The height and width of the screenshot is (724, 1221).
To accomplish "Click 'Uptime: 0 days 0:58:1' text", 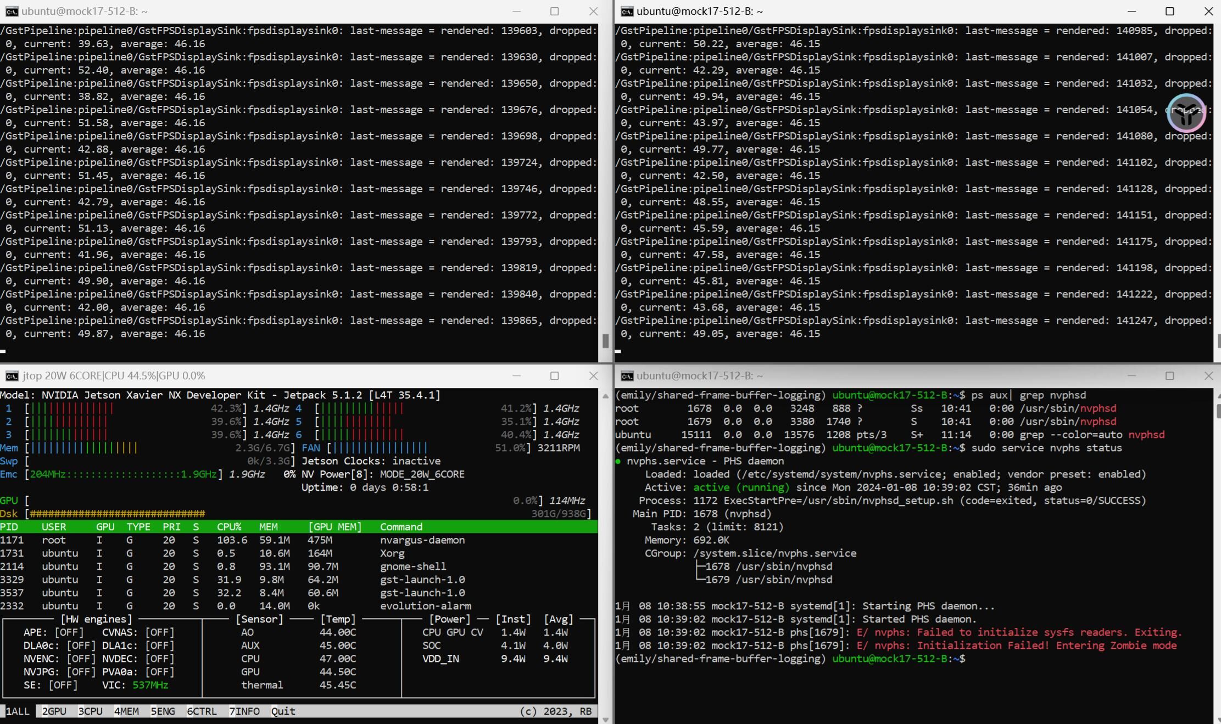I will coord(365,487).
